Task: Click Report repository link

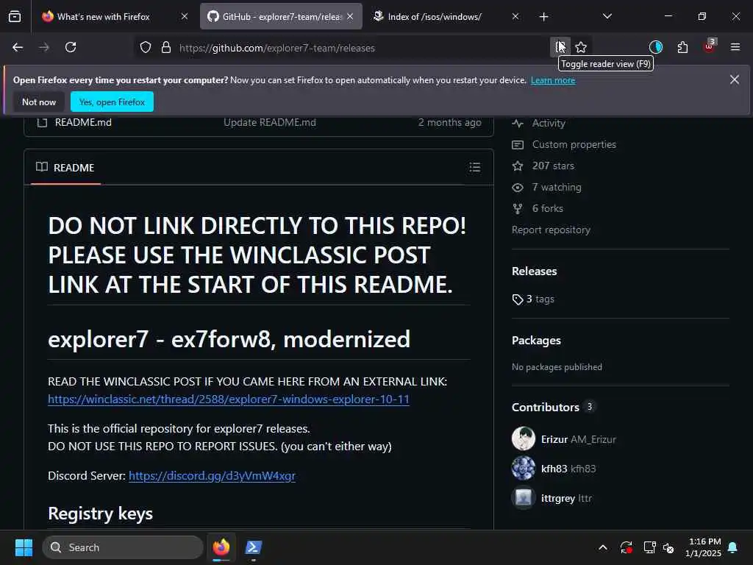Action: (x=551, y=230)
